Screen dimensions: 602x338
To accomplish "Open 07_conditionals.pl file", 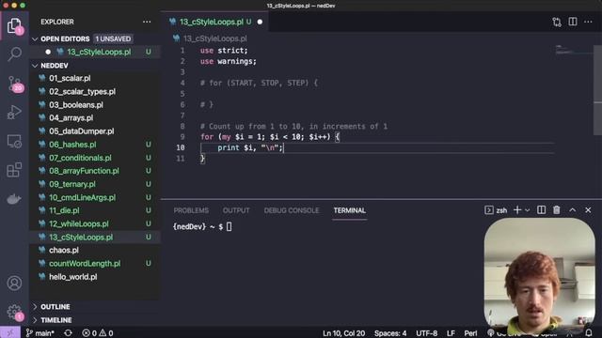I will pos(80,158).
